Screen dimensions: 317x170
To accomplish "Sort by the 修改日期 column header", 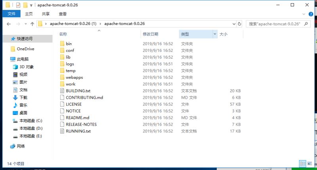I will tap(151, 34).
